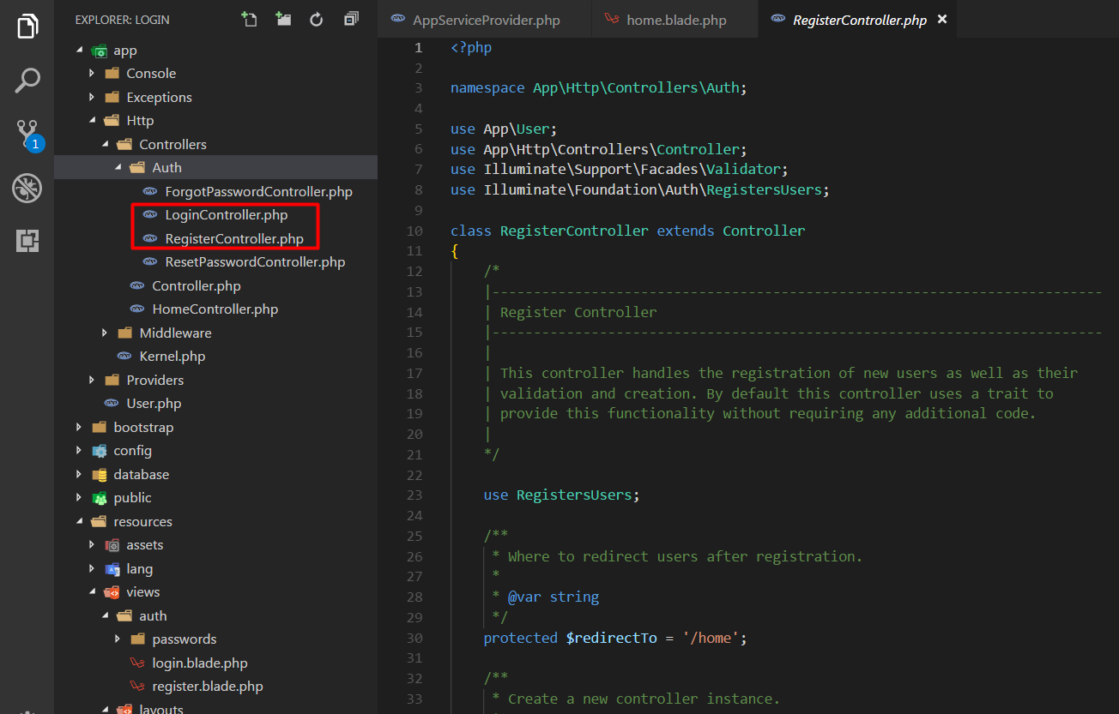
Task: Click file icon next to LoginController.php
Action: pyautogui.click(x=150, y=215)
